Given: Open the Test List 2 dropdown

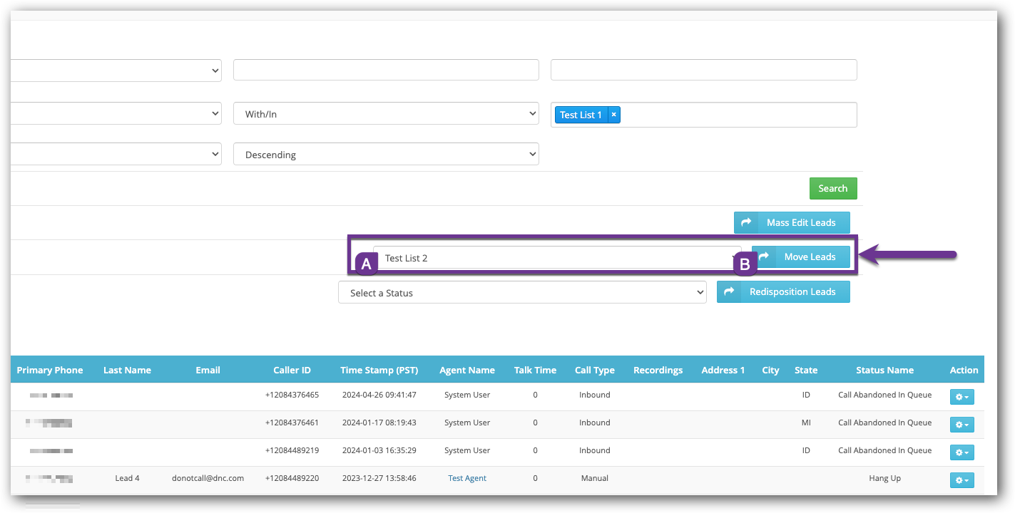Looking at the screenshot, I should [556, 258].
